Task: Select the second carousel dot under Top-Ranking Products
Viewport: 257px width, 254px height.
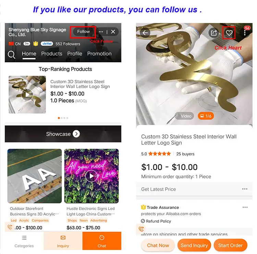Action: click(62, 118)
